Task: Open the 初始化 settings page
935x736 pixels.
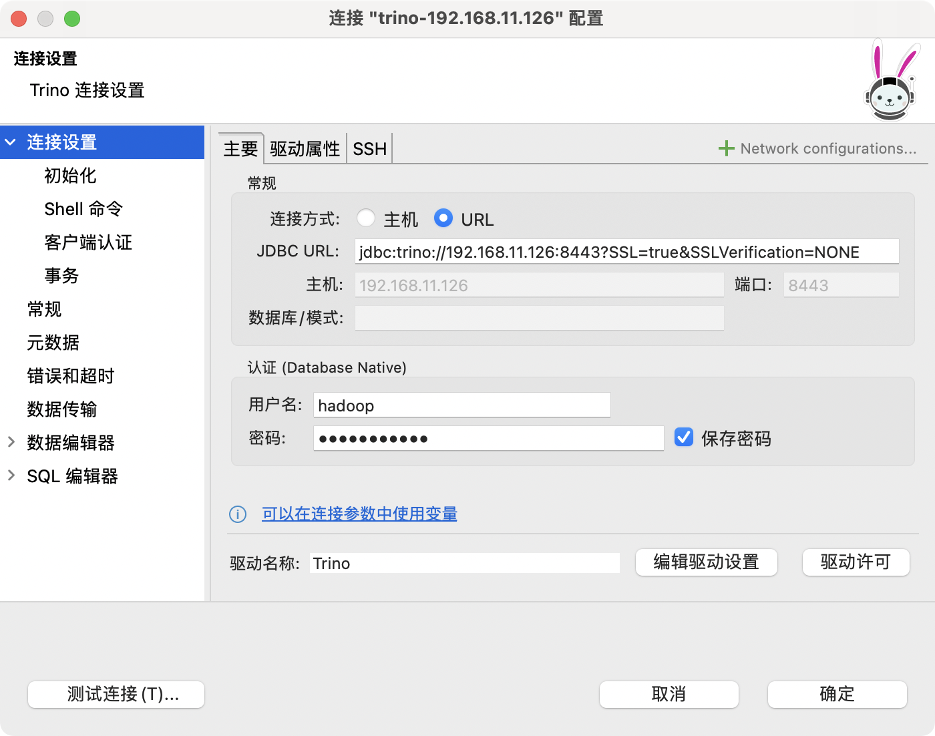Action: pyautogui.click(x=70, y=176)
